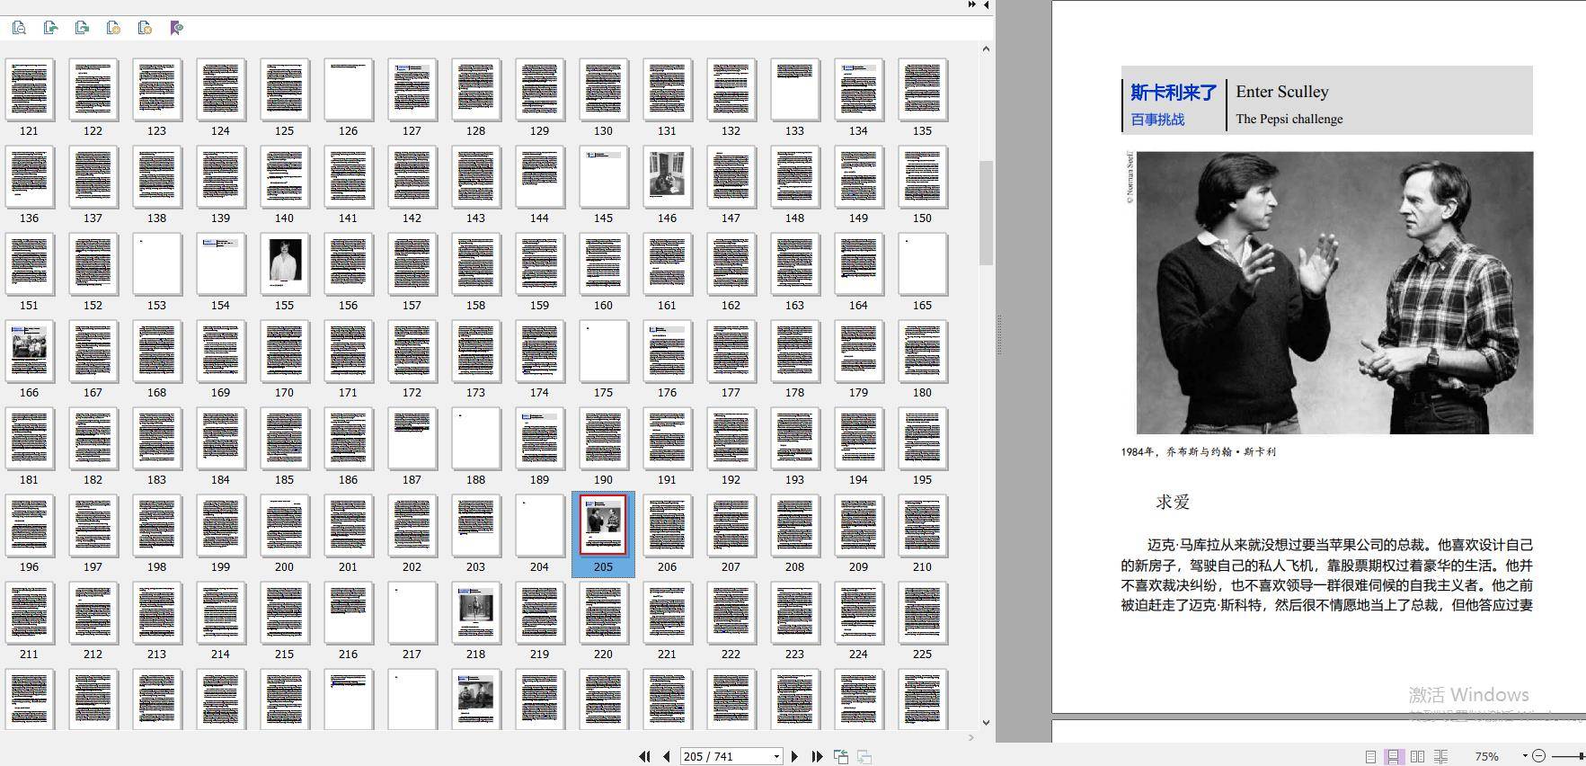1586x766 pixels.
Task: Click the purple bookmark view icon
Action: [x=176, y=28]
